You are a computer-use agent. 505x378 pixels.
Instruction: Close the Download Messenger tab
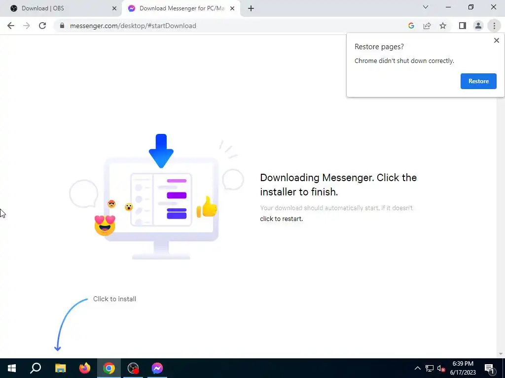[232, 8]
